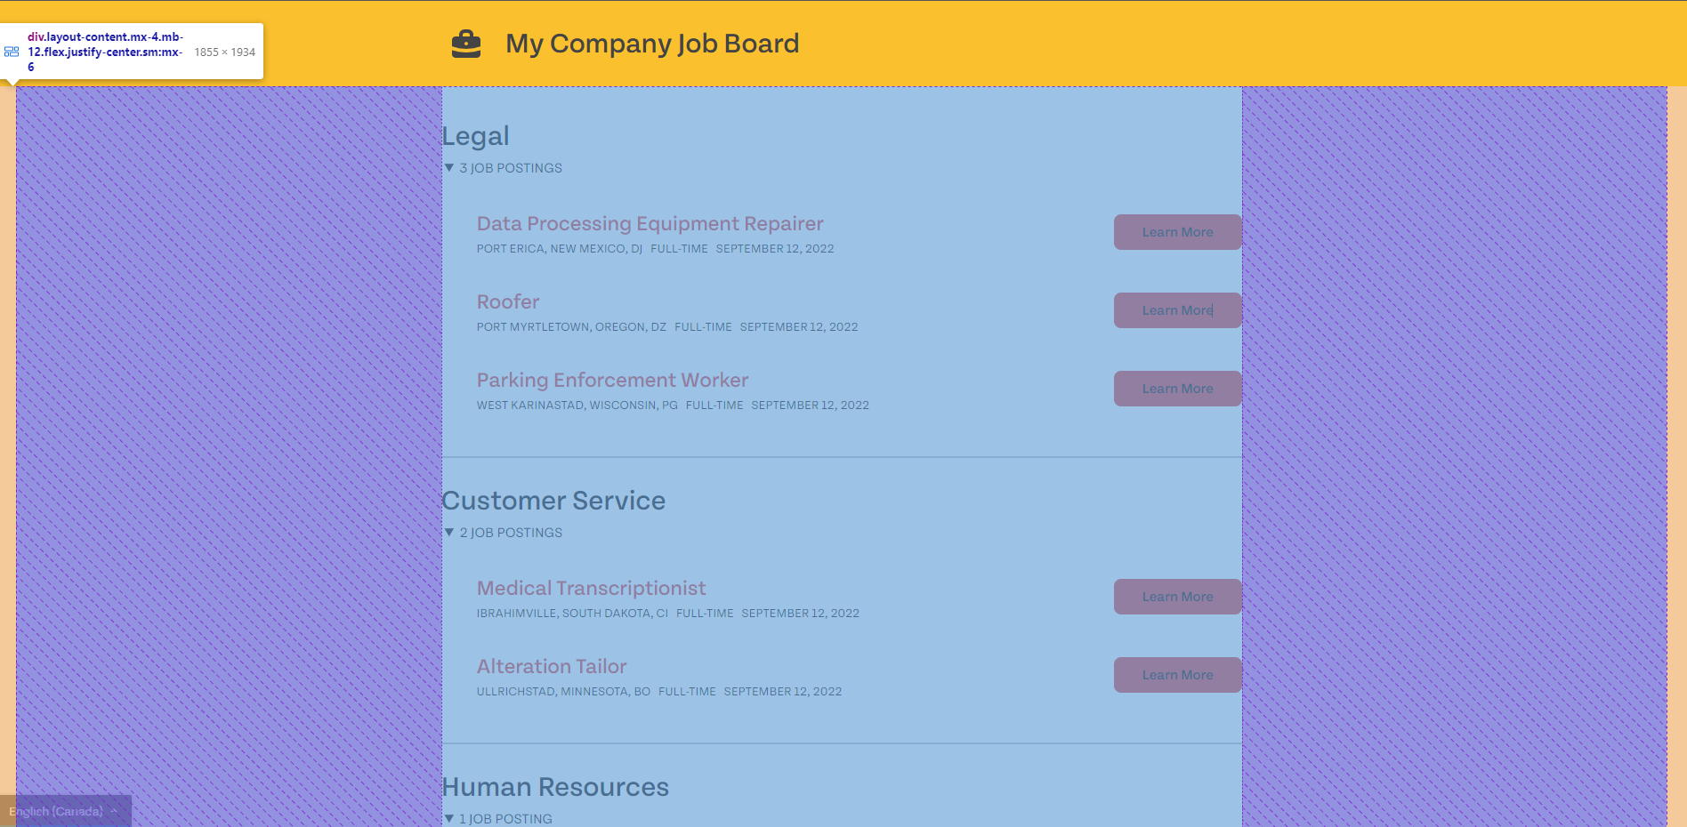
Task: Click the Customer Service department heading
Action: tap(553, 501)
